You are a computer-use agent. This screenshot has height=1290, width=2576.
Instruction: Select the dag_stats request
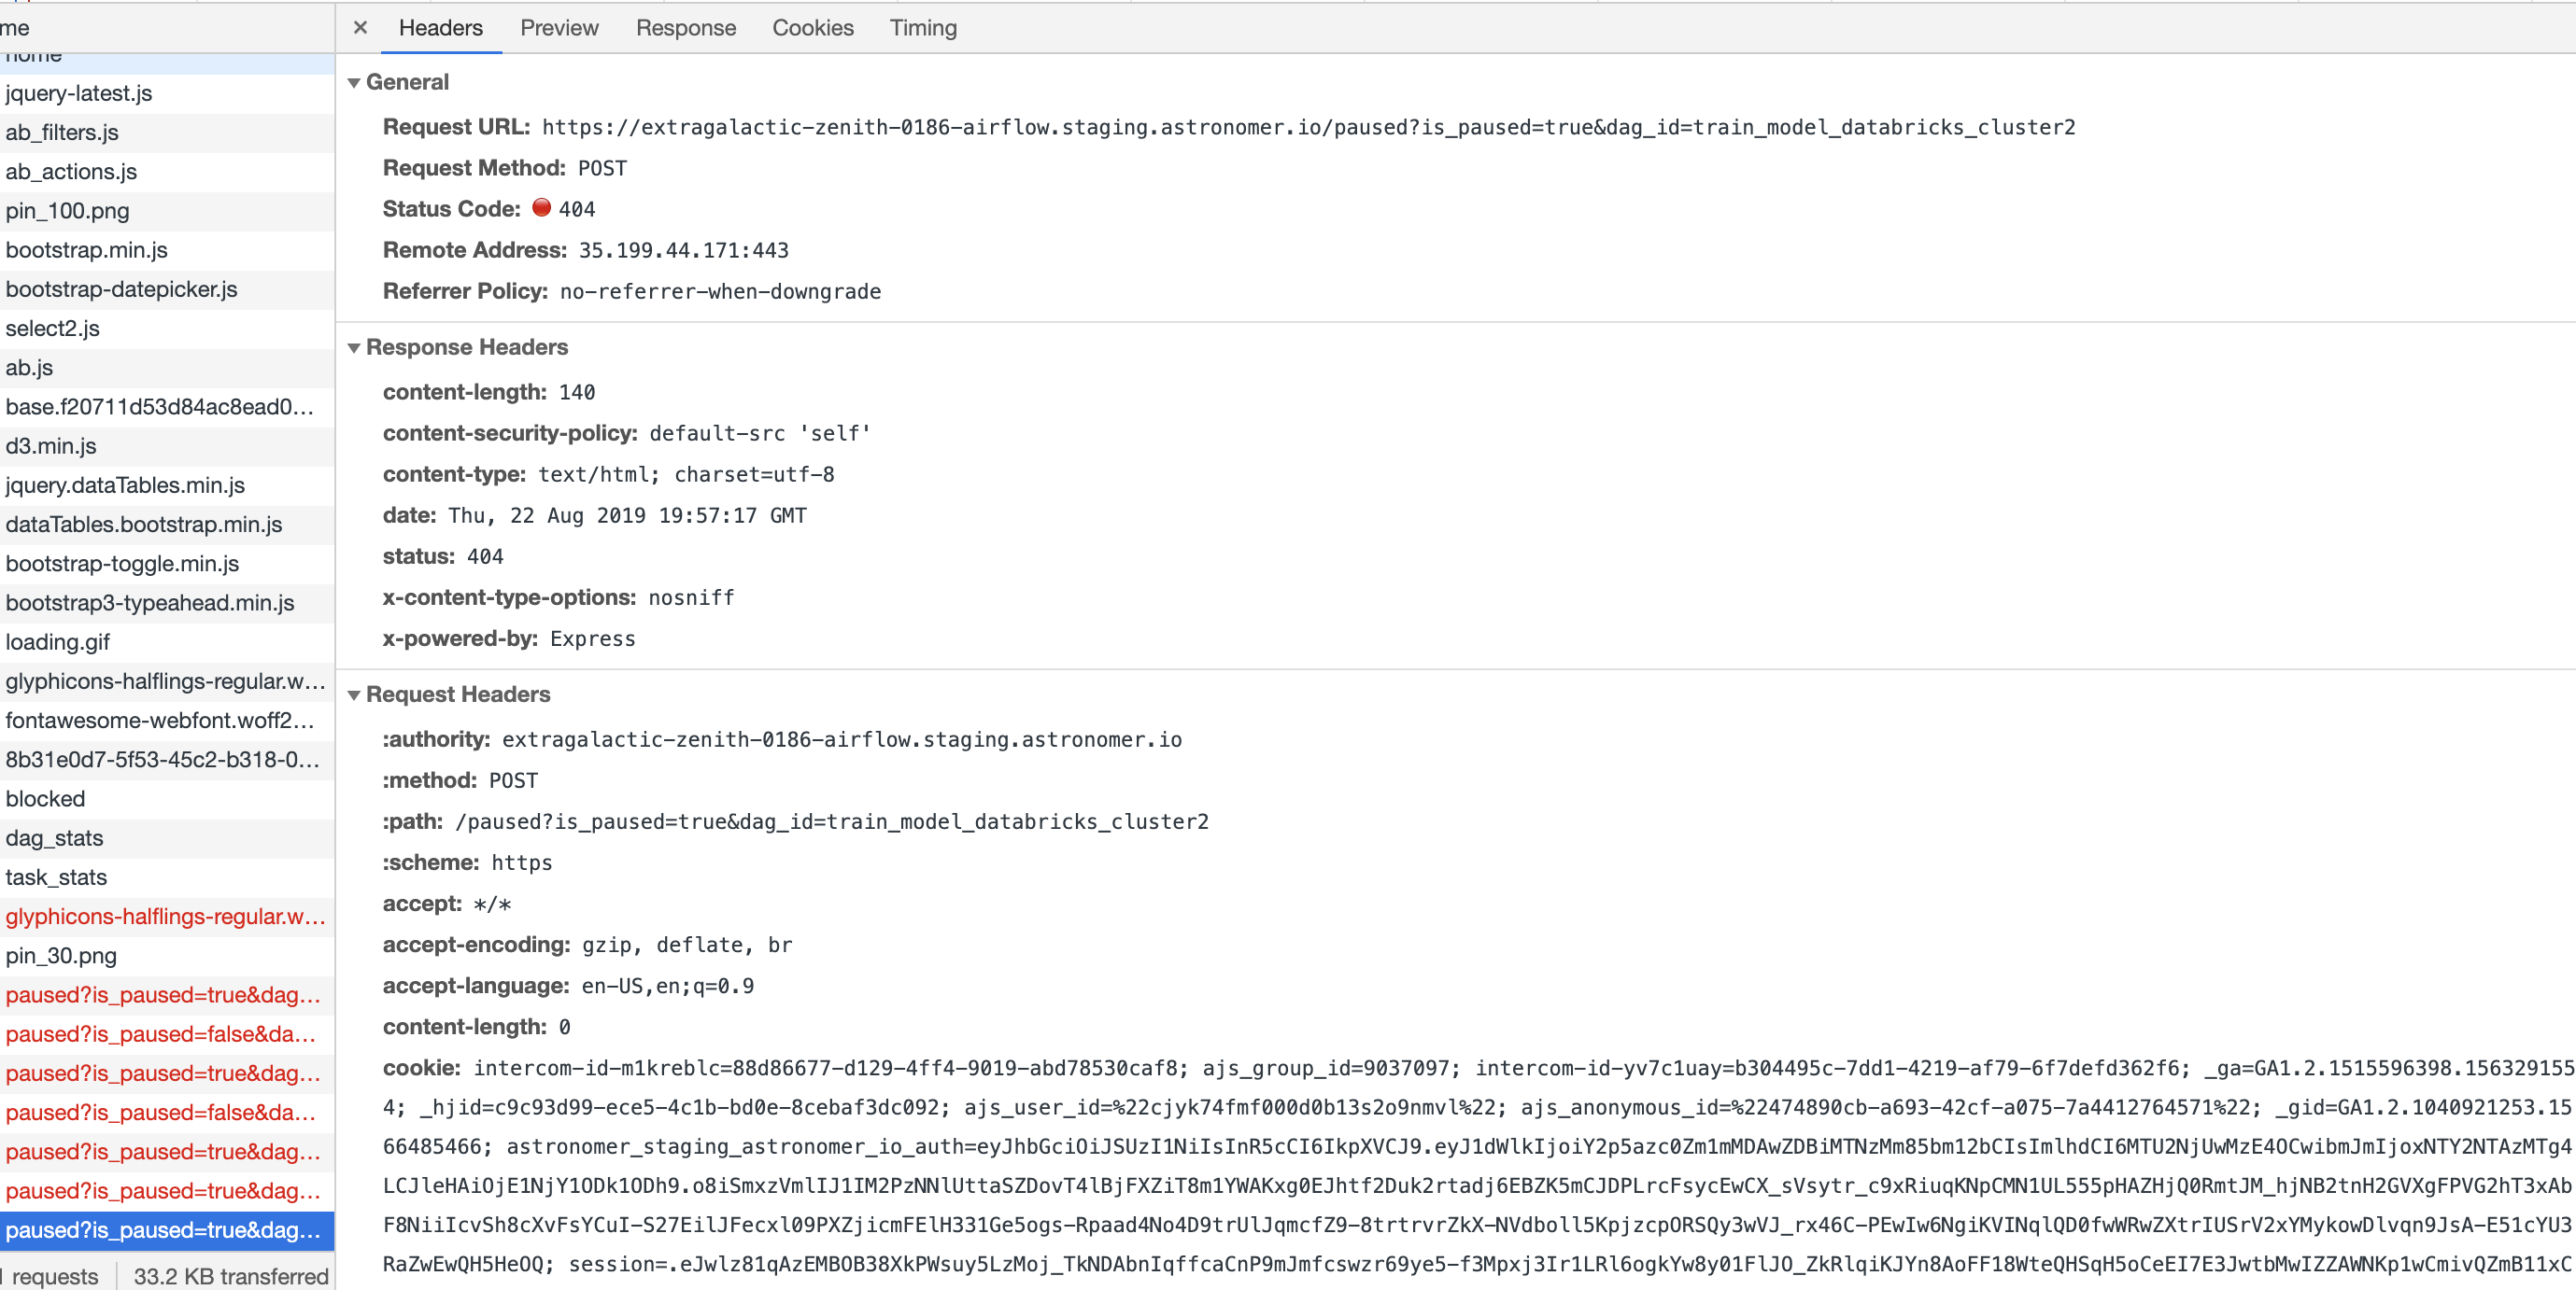[x=54, y=837]
